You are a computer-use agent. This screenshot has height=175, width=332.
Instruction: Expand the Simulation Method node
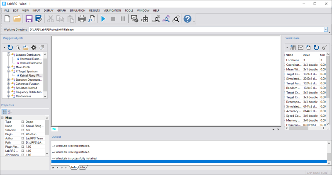coord(9,88)
